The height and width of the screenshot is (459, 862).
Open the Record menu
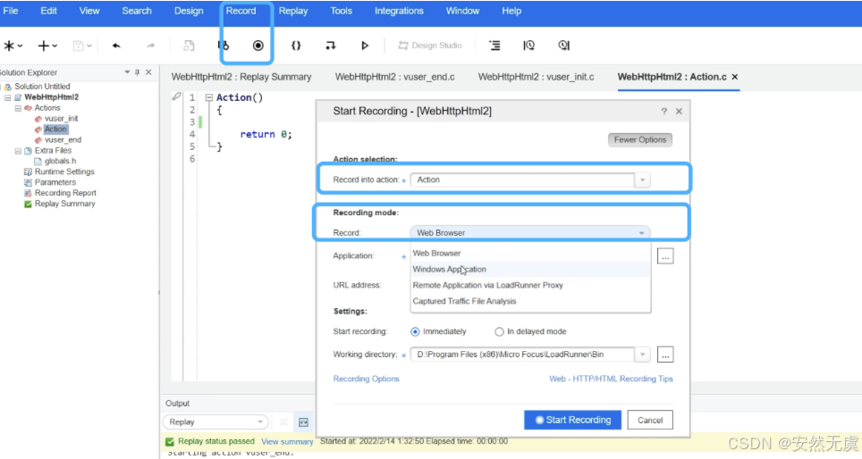click(241, 11)
